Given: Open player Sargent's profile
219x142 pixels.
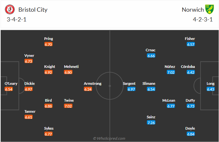Looking at the screenshot, I should point(129,84).
